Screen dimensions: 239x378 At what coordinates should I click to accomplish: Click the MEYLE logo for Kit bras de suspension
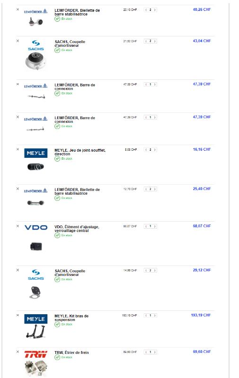[x=36, y=319]
